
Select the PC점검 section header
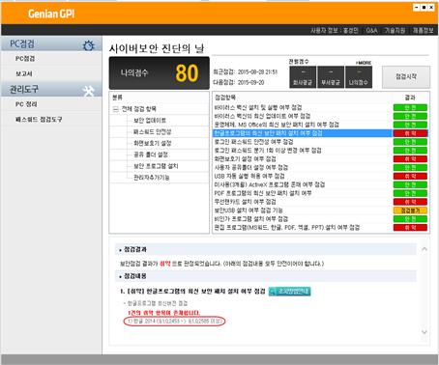(51, 44)
